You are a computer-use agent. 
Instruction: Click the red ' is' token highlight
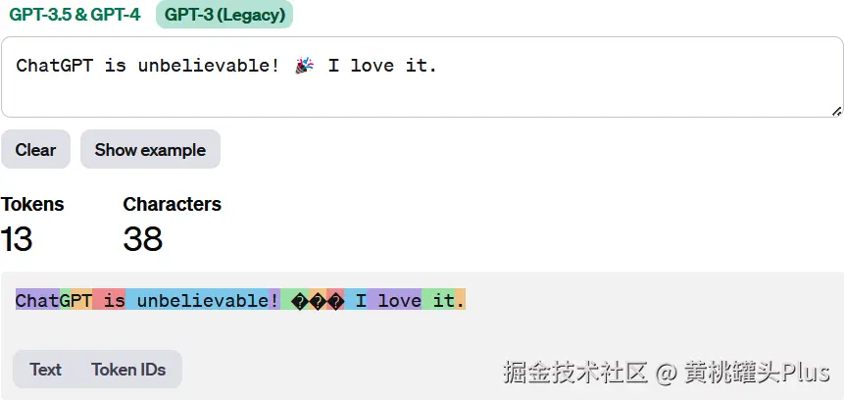(x=109, y=300)
